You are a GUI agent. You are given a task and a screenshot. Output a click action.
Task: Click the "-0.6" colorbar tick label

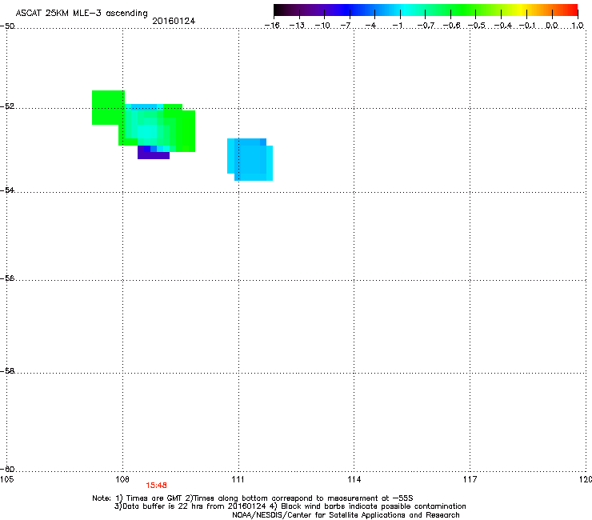coord(451,26)
